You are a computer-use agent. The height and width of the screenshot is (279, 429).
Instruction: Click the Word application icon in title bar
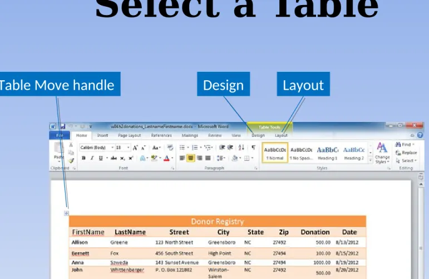53,126
